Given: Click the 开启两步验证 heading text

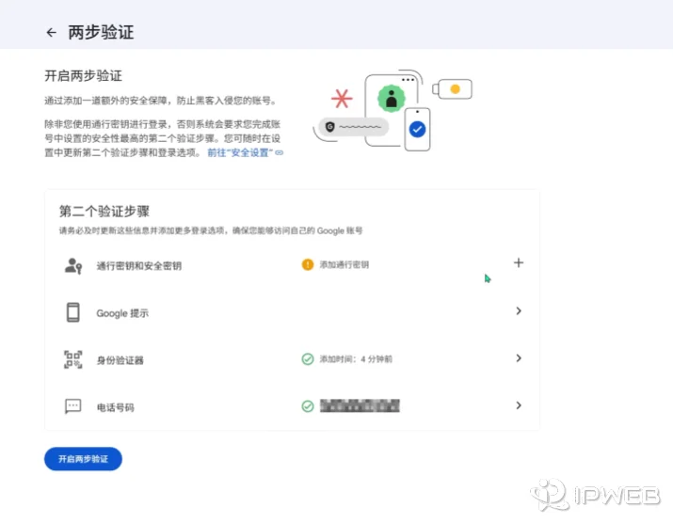Looking at the screenshot, I should click(x=83, y=76).
